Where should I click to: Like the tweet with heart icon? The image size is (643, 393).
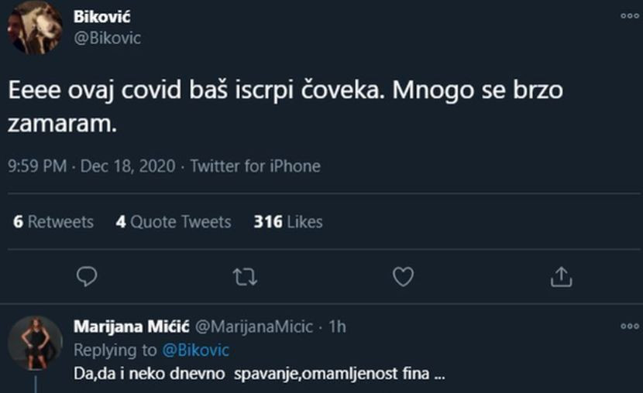click(x=403, y=276)
